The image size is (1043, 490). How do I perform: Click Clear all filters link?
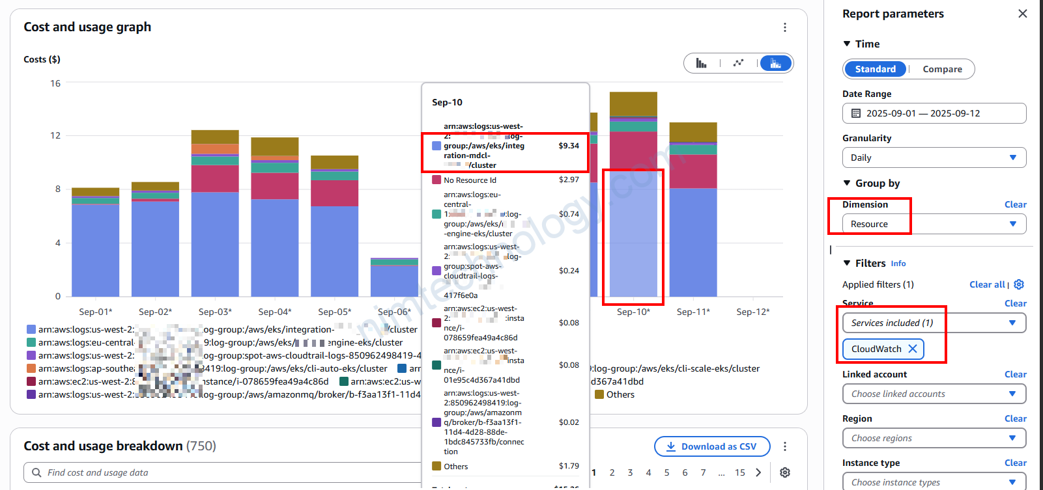click(x=987, y=284)
